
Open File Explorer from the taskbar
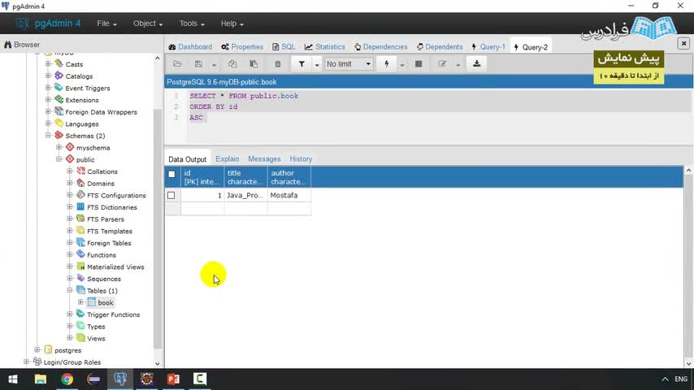pyautogui.click(x=41, y=379)
